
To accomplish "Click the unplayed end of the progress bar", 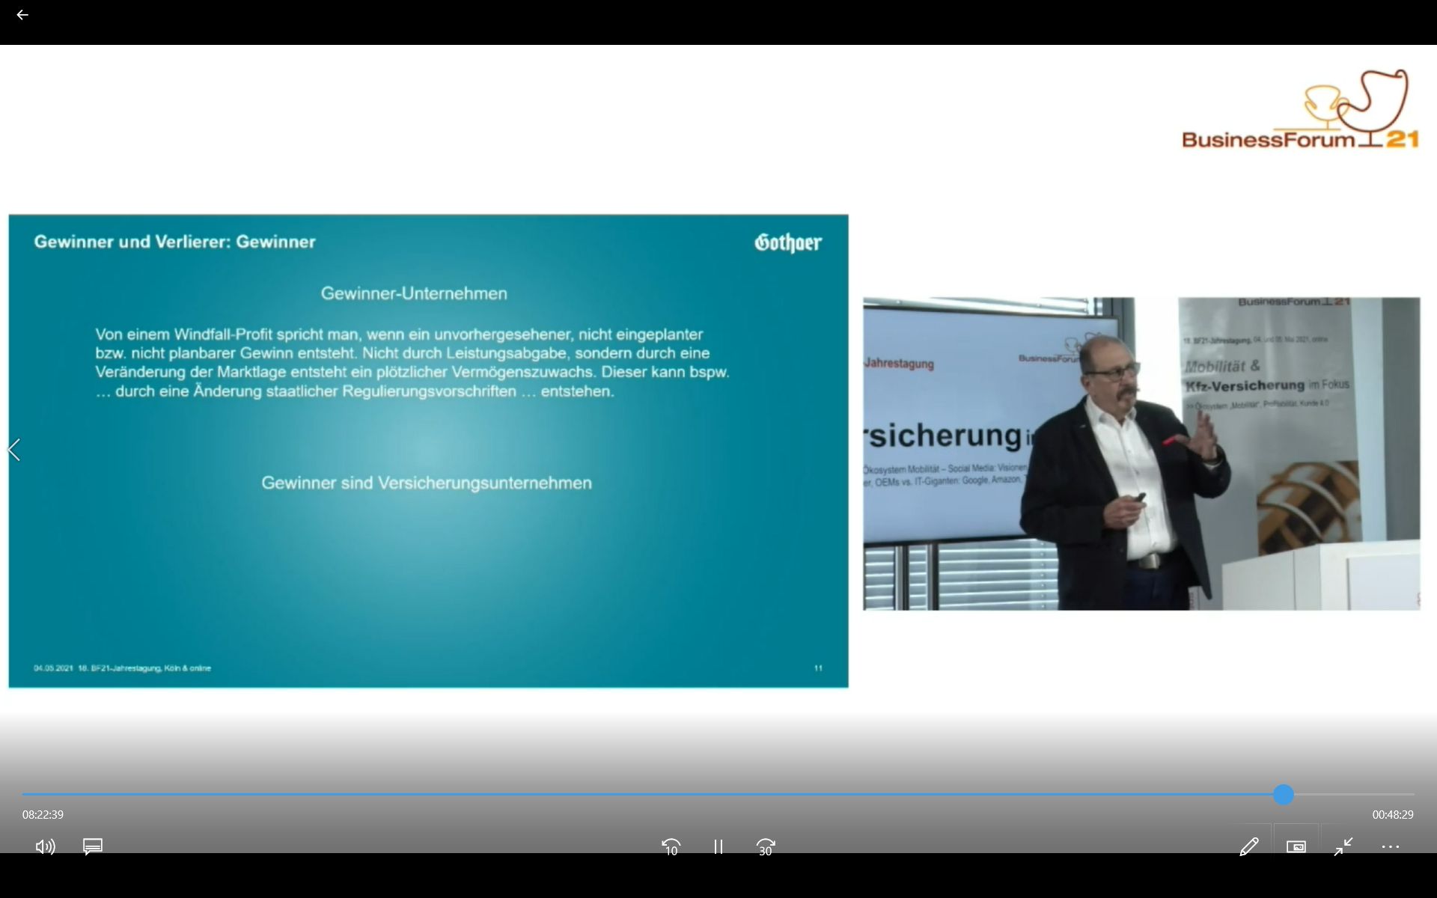I will pos(1355,795).
